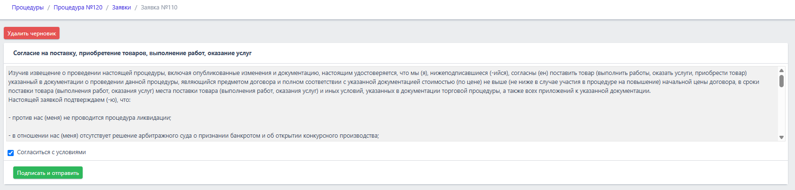
Task: Go to Процедура №120 breadcrumb
Action: point(78,8)
